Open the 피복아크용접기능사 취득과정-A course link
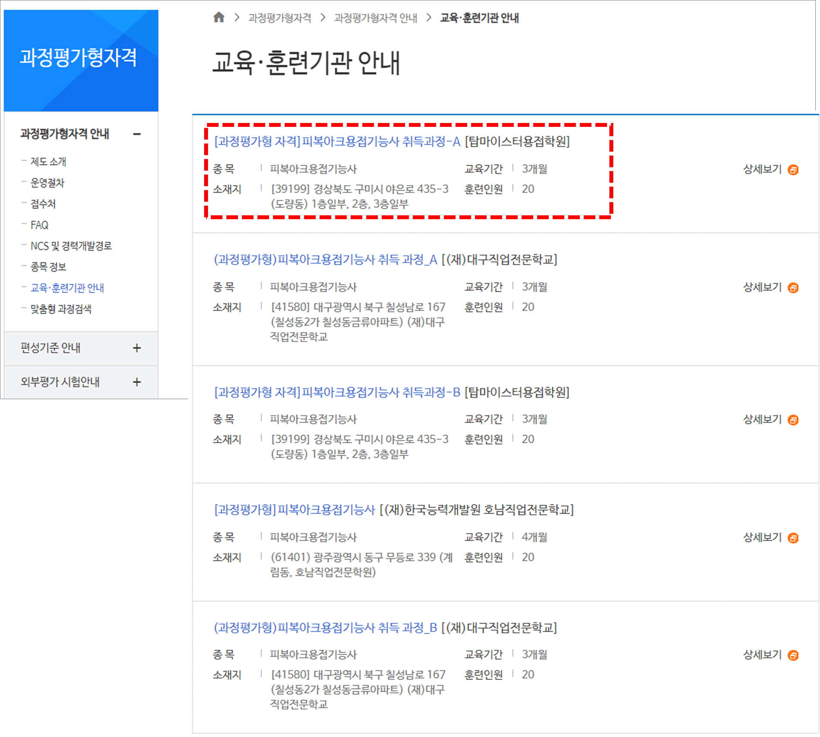This screenshot has width=820, height=737. click(337, 142)
